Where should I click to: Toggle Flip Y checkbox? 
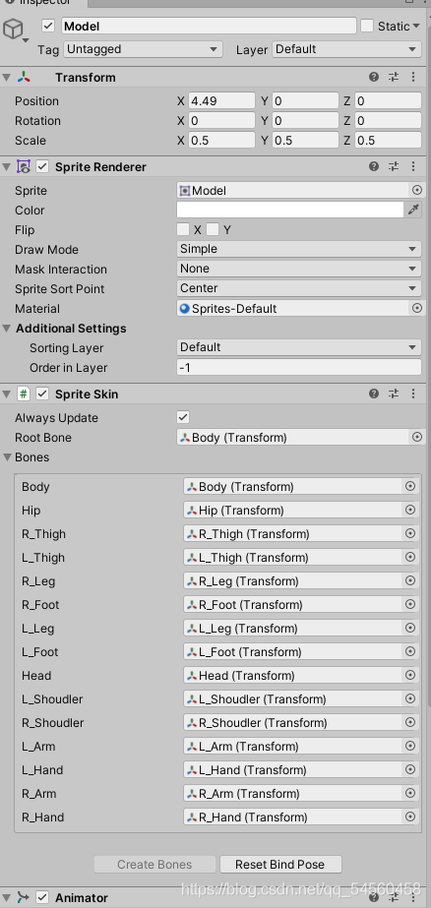pos(213,229)
